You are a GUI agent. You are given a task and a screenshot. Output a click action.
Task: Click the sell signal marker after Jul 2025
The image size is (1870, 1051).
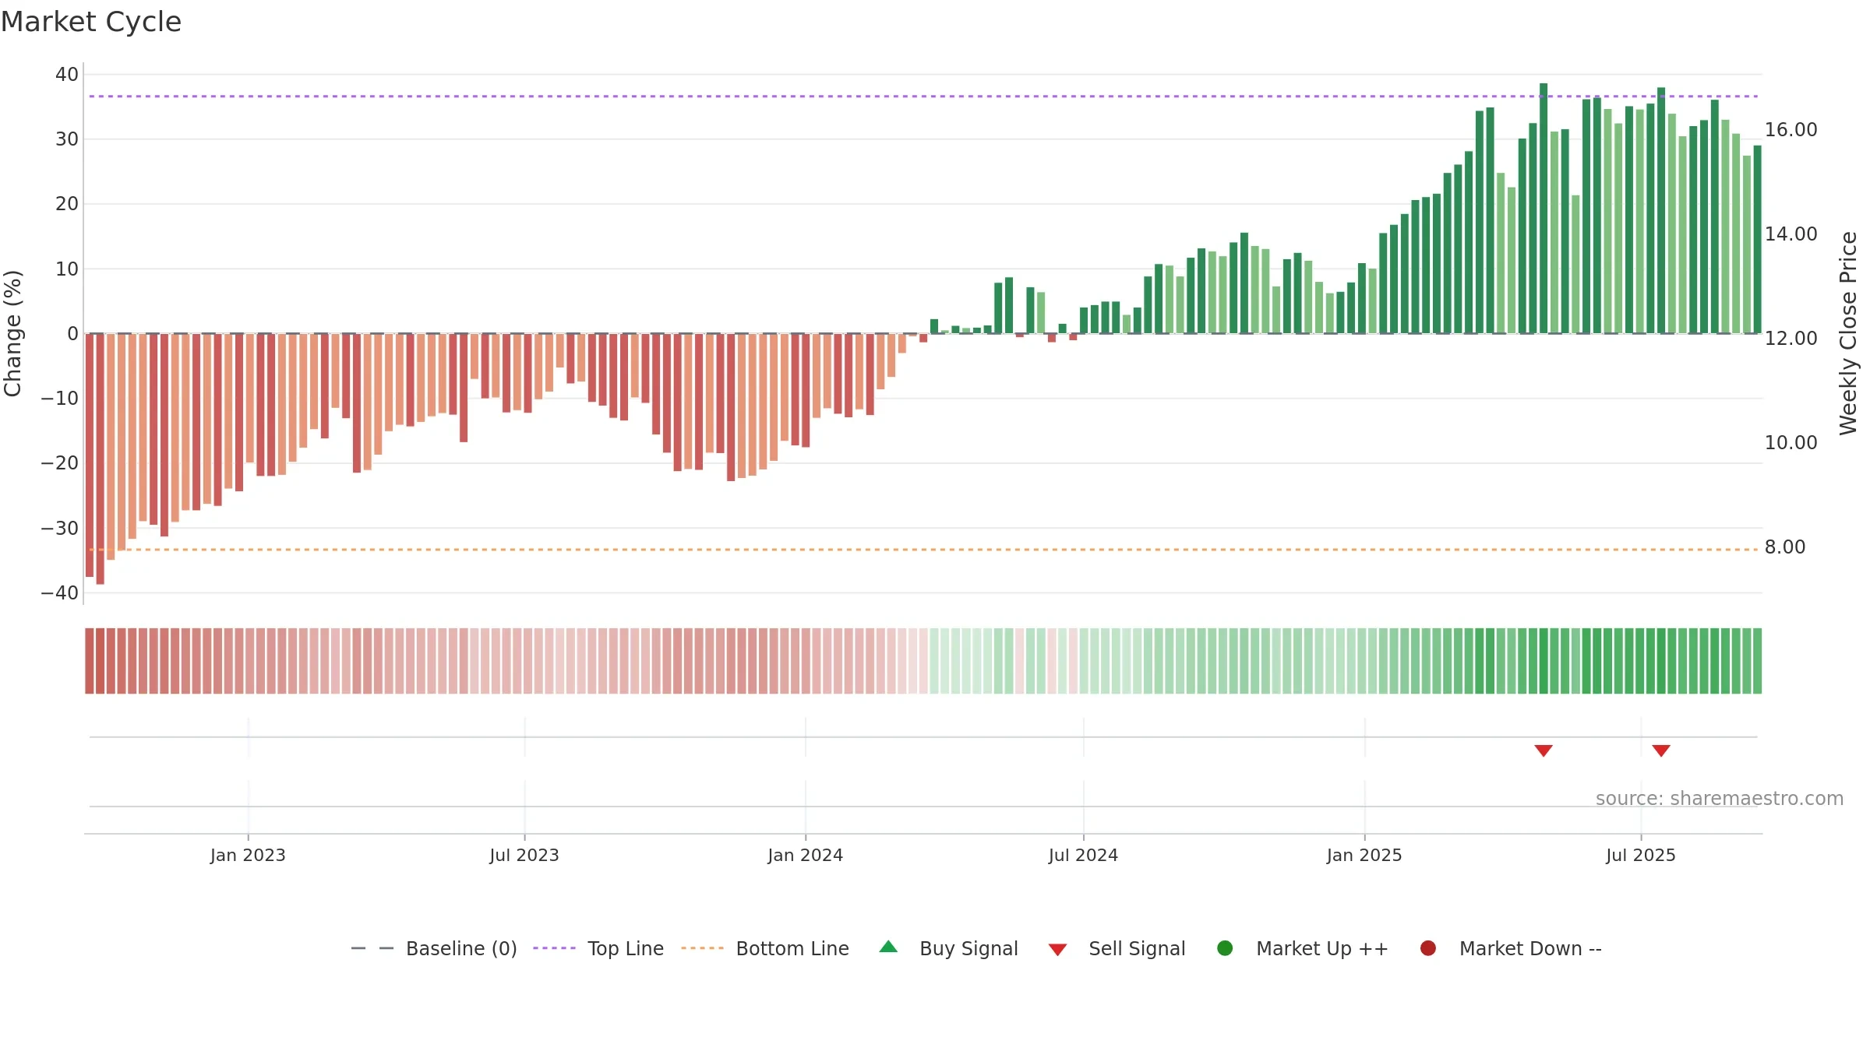point(1661,750)
